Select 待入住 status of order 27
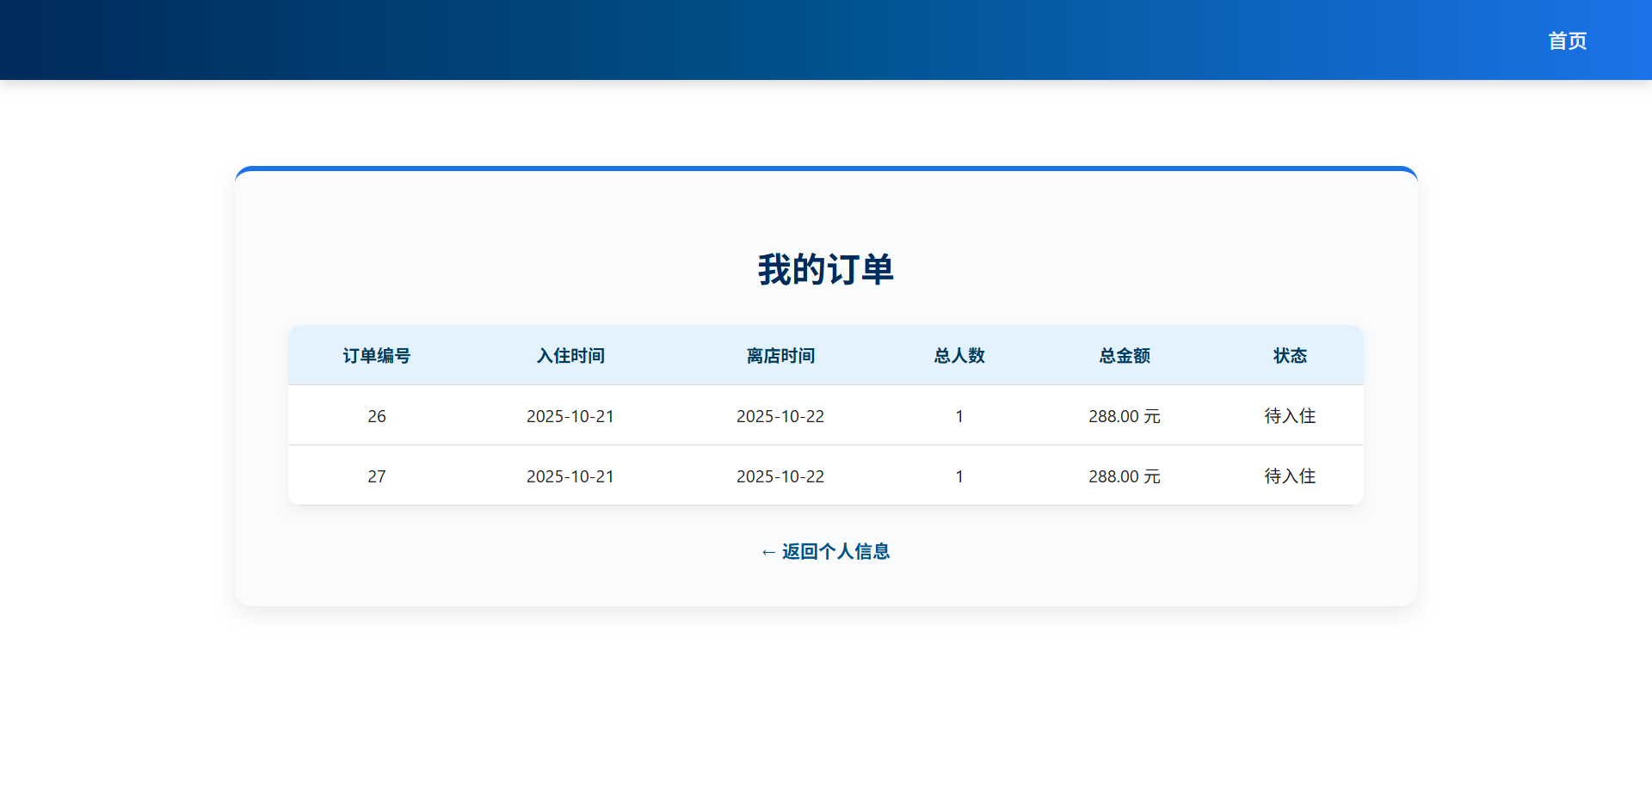 tap(1289, 475)
